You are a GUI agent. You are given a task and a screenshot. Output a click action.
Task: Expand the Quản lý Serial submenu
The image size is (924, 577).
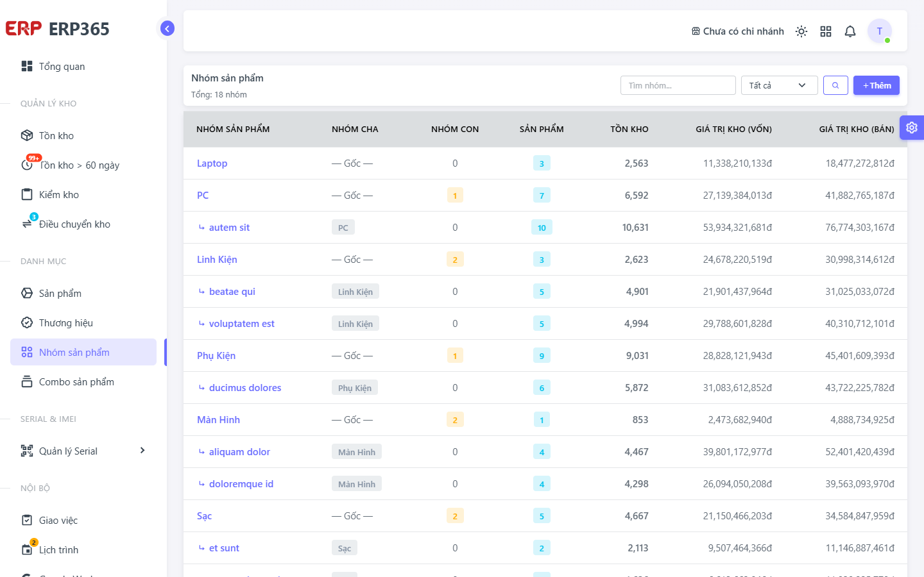83,451
